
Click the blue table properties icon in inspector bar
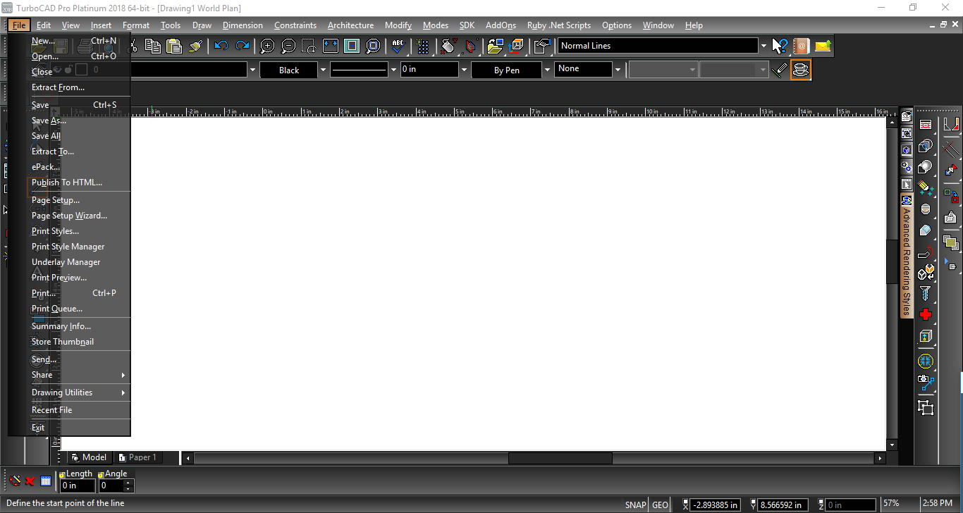[46, 481]
